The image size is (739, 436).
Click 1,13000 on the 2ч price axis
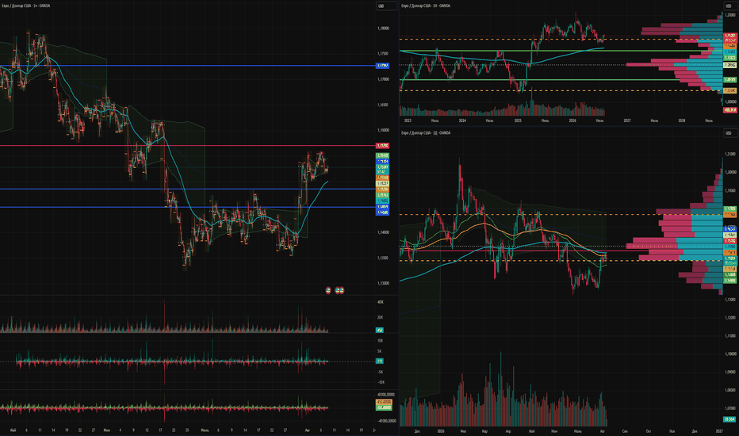(x=383, y=283)
